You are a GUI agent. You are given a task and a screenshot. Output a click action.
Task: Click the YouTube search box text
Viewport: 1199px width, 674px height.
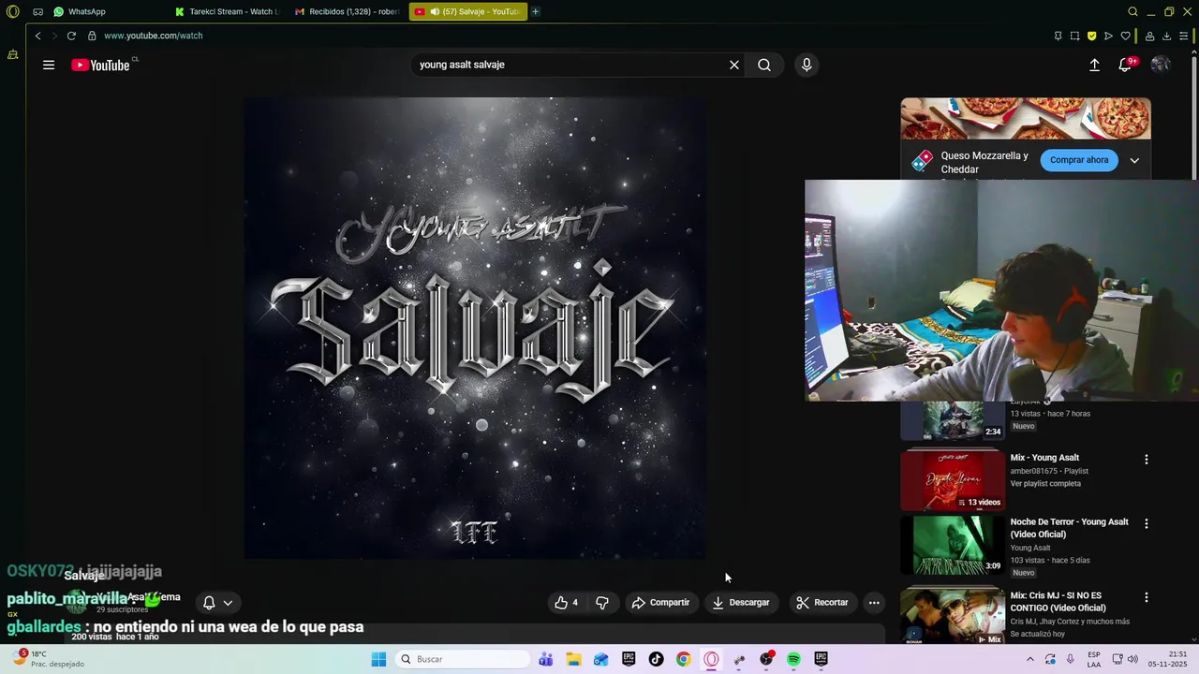(x=462, y=65)
